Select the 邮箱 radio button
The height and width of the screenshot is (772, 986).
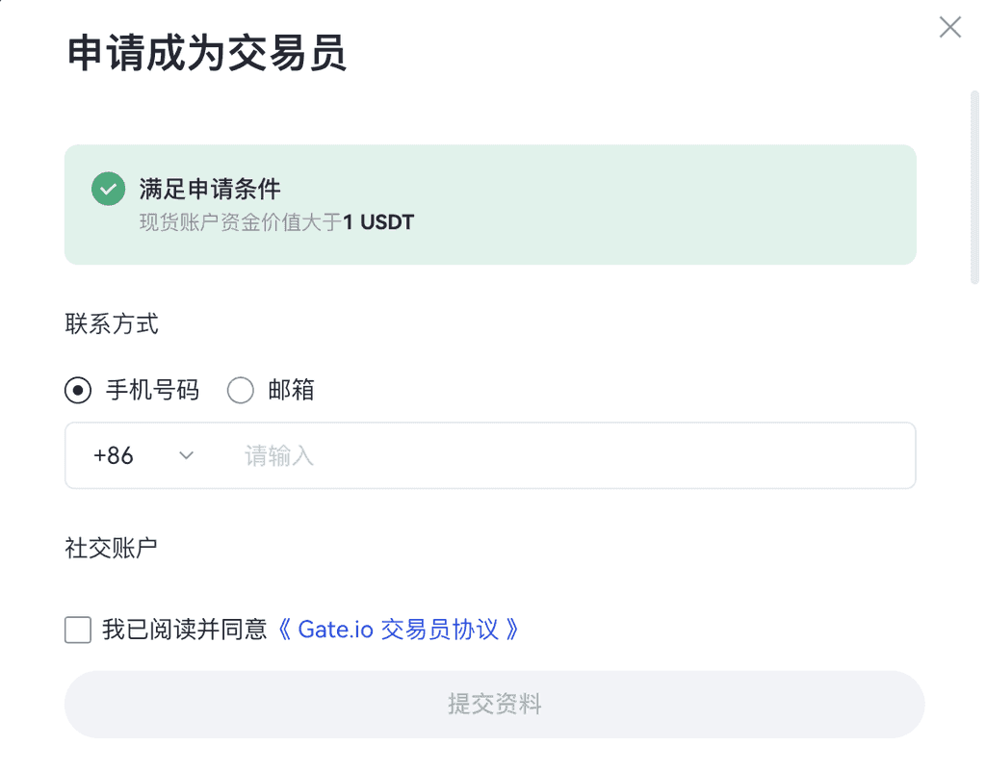(240, 391)
